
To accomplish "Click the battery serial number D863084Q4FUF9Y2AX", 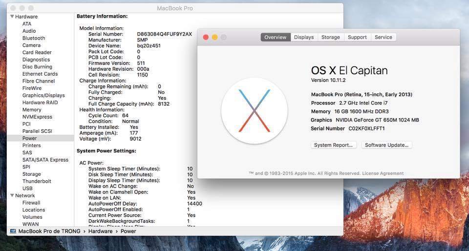I will point(165,34).
